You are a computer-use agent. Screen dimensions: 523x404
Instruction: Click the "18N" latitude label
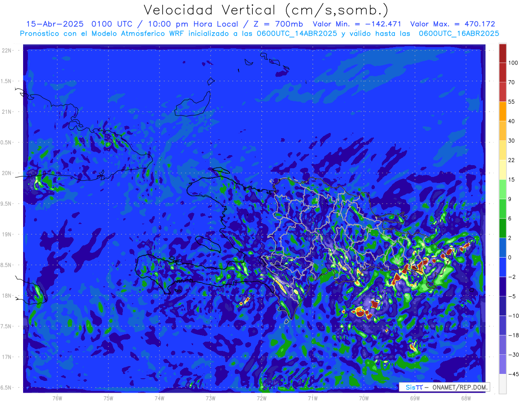coord(7,295)
